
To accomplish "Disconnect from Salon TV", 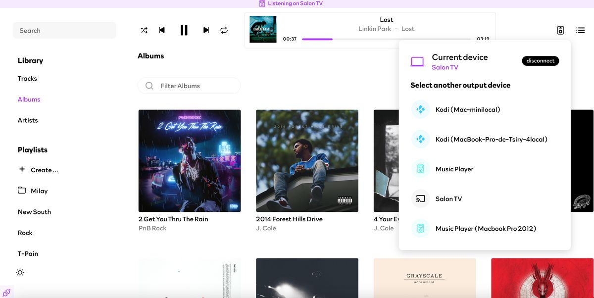I will tap(540, 61).
